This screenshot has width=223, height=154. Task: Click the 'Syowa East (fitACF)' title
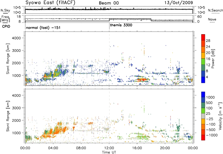tap(50, 3)
